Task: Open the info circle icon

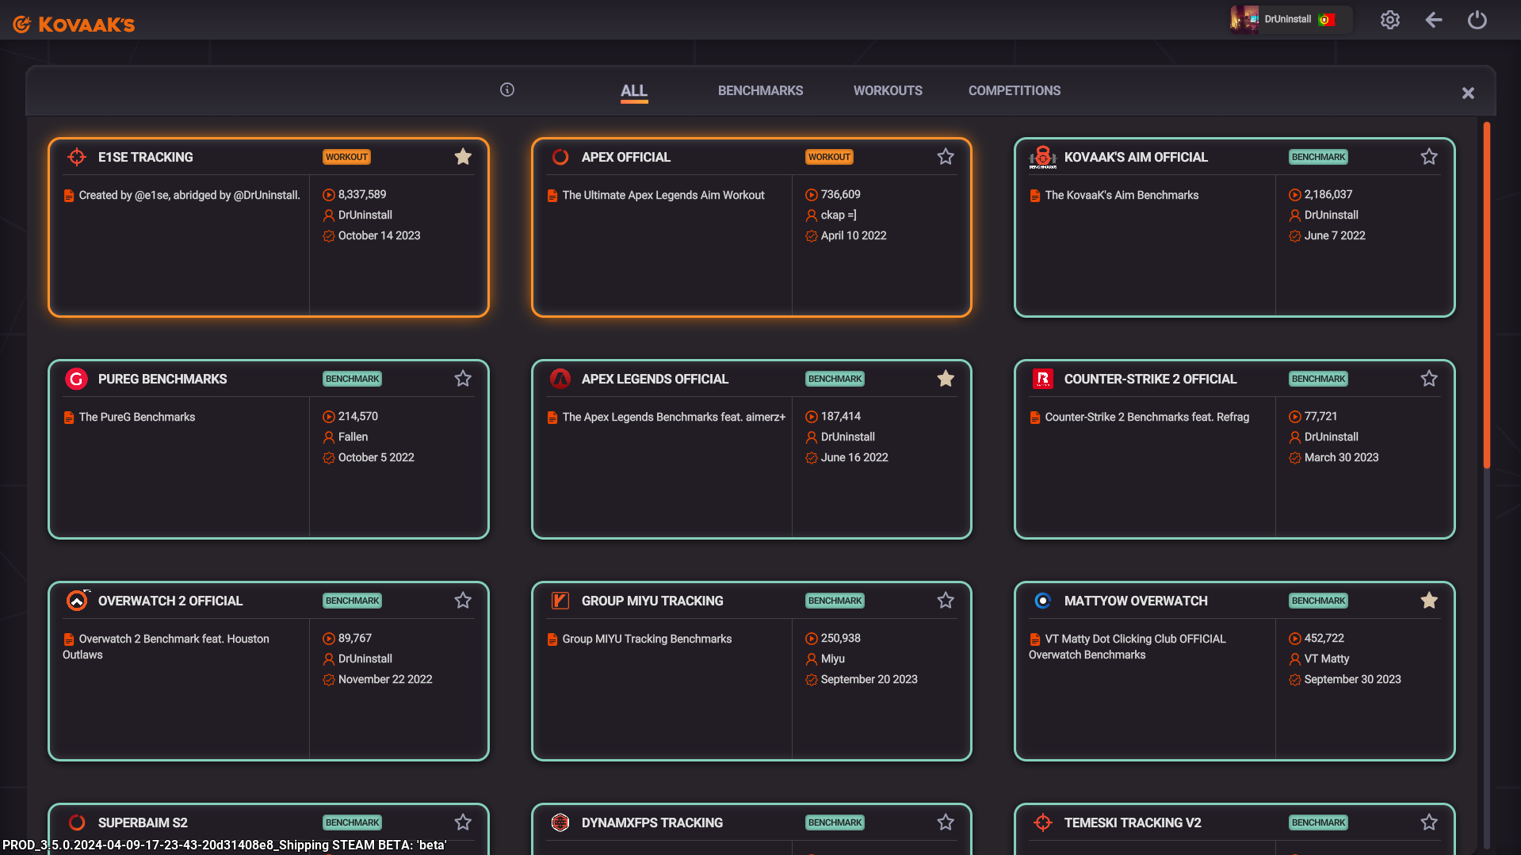Action: tap(507, 90)
